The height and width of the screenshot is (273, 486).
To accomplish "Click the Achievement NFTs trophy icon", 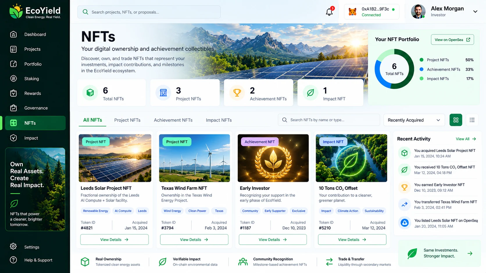I will 237,93.
